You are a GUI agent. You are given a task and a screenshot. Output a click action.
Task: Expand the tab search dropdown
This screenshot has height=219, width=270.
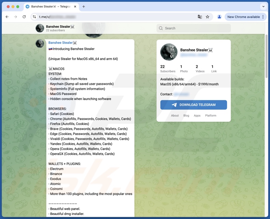point(263,6)
